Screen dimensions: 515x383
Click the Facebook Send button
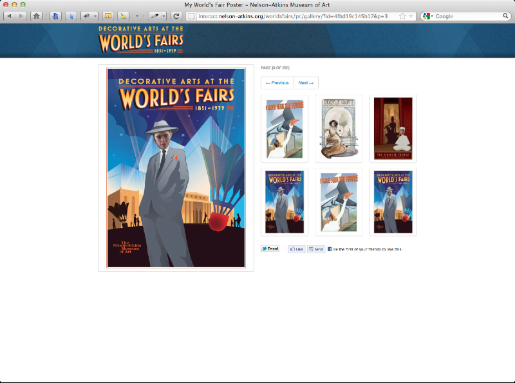pos(316,249)
